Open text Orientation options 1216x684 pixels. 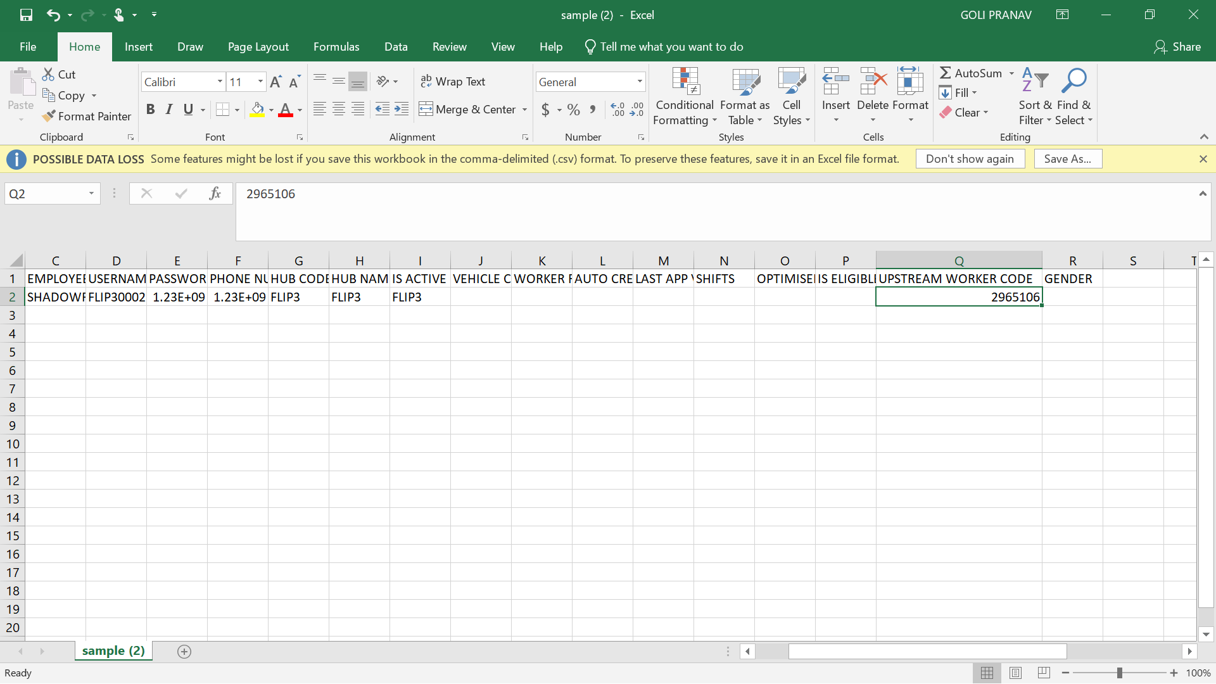pyautogui.click(x=386, y=81)
